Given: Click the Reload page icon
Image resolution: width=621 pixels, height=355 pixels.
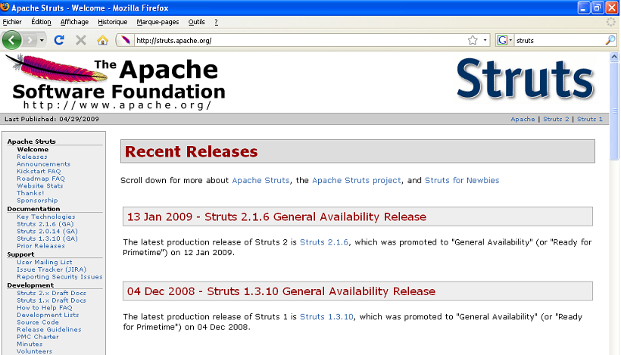Looking at the screenshot, I should [59, 39].
